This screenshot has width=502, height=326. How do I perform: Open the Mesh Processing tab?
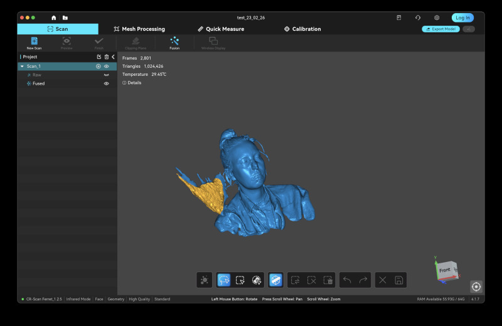coord(139,29)
